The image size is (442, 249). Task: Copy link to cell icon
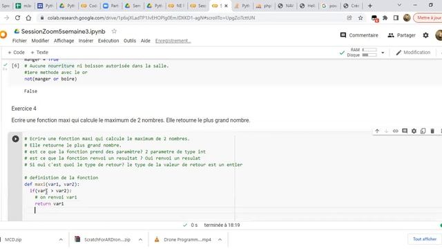[x=396, y=131]
